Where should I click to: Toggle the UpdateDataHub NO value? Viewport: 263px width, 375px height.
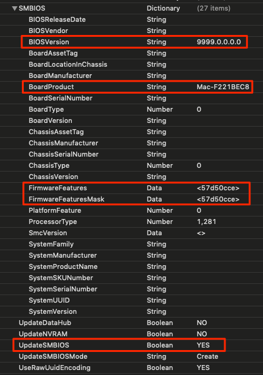coord(202,323)
